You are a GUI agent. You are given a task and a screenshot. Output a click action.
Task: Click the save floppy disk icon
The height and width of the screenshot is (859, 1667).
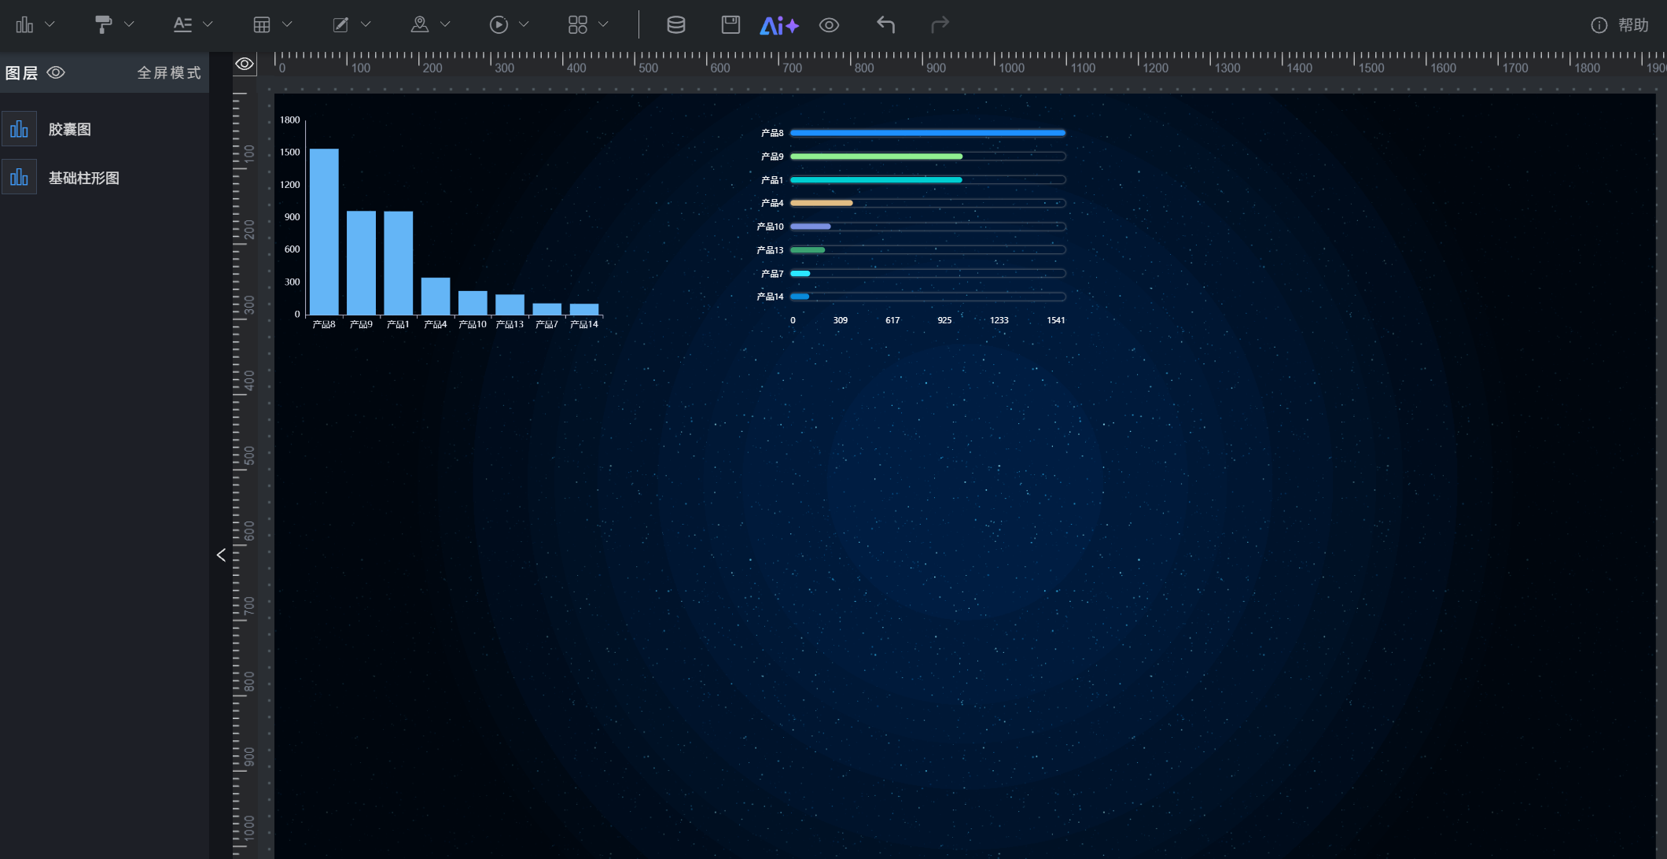coord(730,25)
